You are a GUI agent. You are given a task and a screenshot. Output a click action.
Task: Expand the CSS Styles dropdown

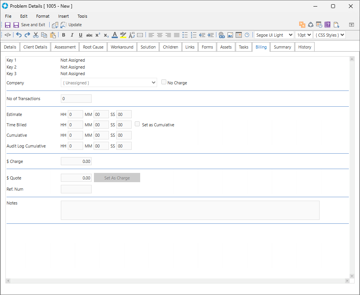click(x=329, y=35)
